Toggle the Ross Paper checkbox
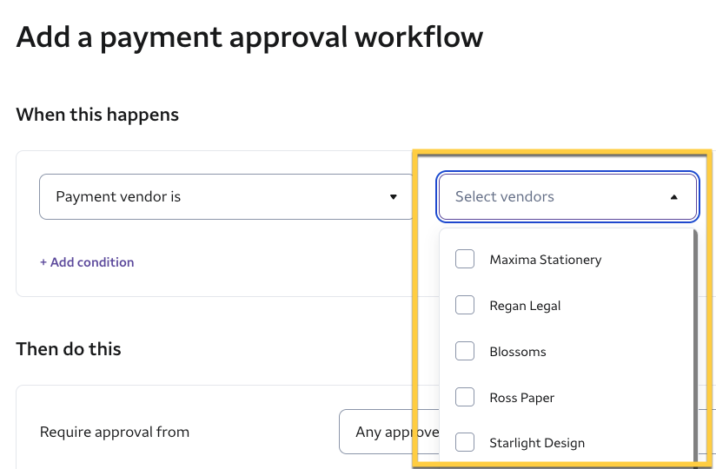 click(x=465, y=398)
